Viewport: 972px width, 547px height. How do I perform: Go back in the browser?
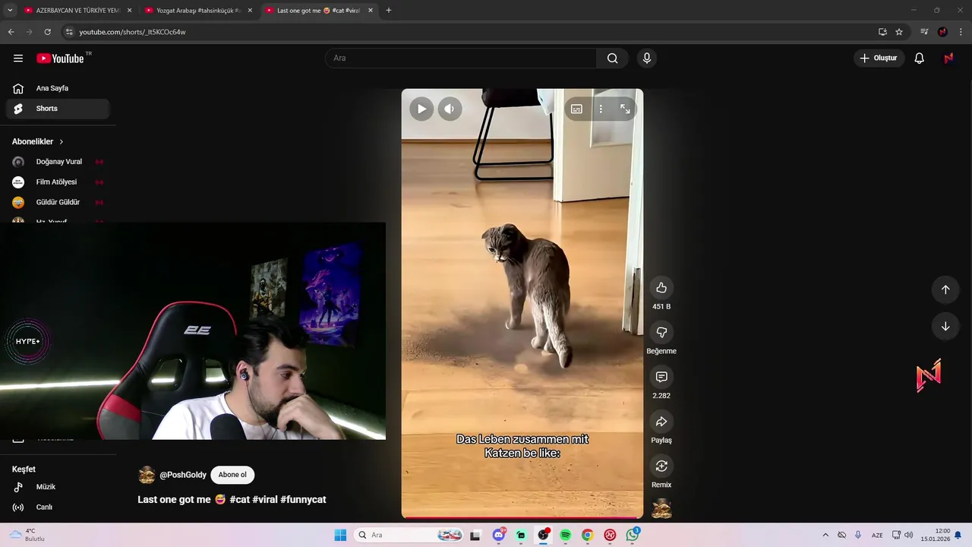[x=11, y=32]
